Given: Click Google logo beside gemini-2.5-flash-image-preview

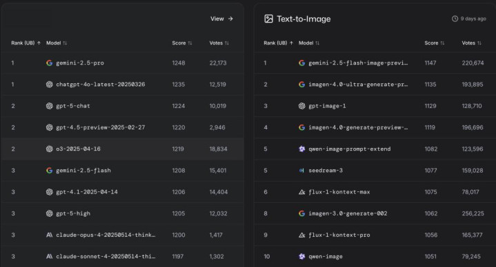Looking at the screenshot, I should pos(301,63).
